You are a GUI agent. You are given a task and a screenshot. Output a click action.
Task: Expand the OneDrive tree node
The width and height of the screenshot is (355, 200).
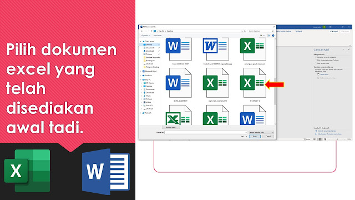tap(140, 76)
